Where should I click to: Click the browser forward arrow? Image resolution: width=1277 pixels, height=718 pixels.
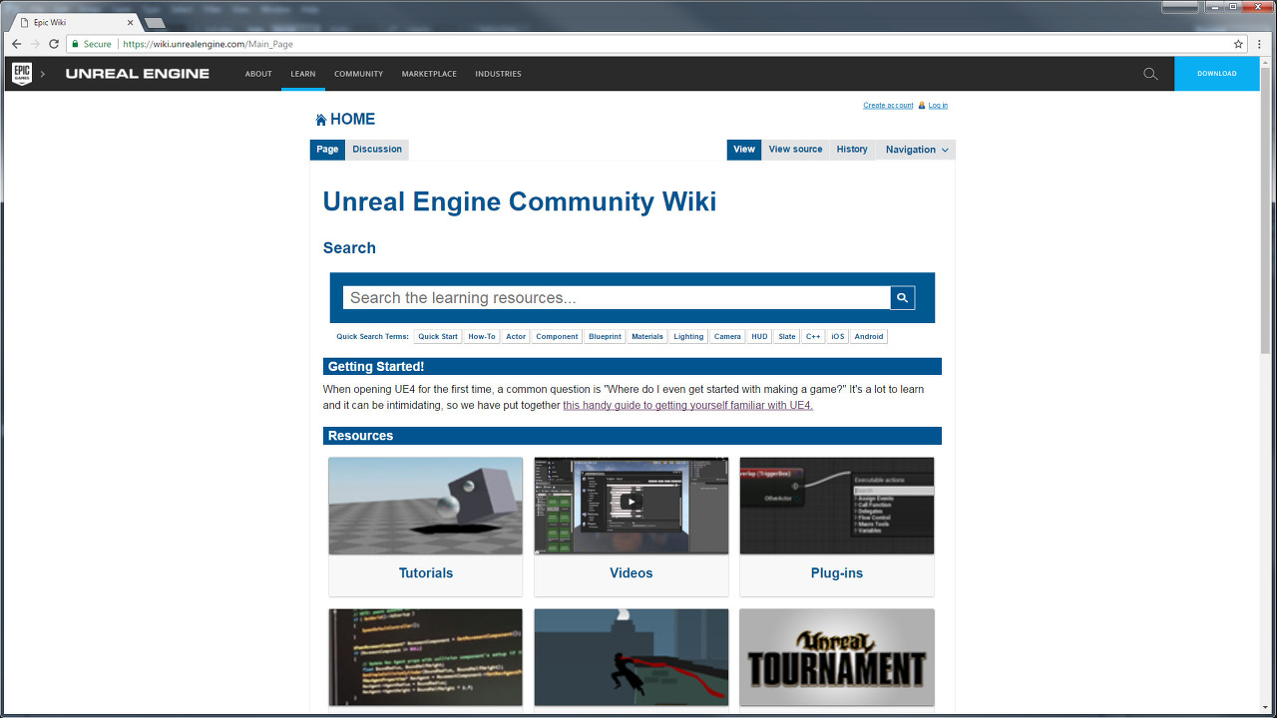[x=35, y=44]
